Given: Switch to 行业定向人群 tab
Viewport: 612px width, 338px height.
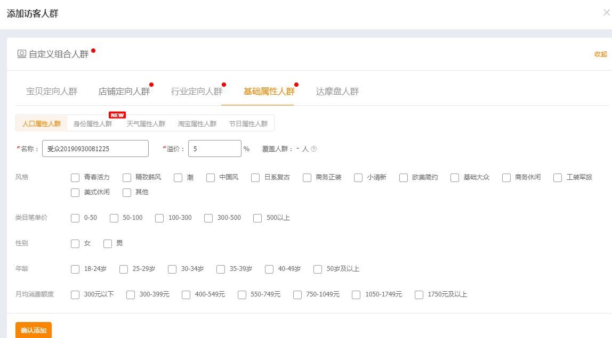Looking at the screenshot, I should pos(197,91).
